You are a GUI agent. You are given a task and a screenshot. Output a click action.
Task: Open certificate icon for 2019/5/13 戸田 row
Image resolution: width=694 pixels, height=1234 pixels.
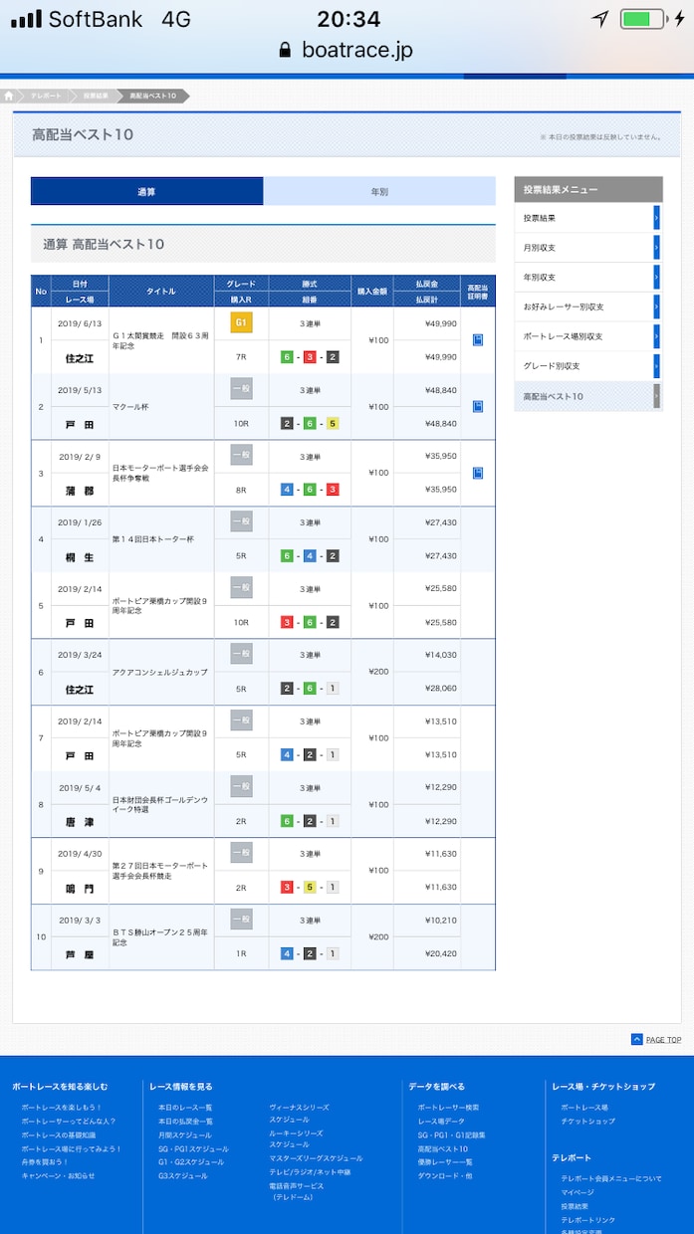click(x=478, y=406)
